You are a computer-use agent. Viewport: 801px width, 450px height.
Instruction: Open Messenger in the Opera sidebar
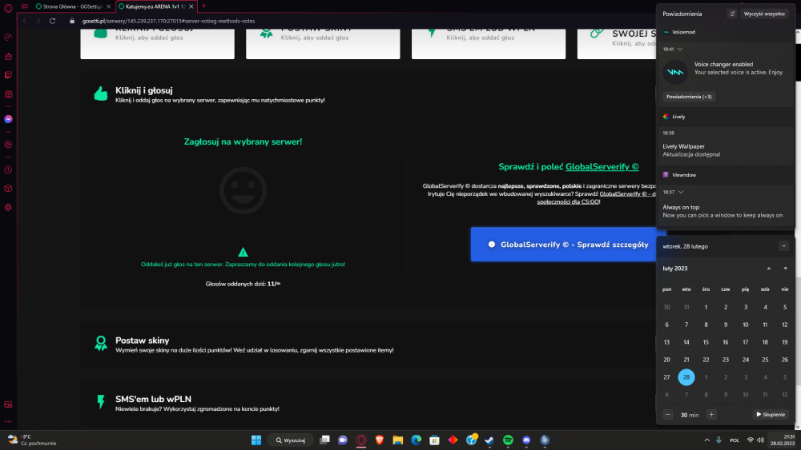tap(8, 119)
